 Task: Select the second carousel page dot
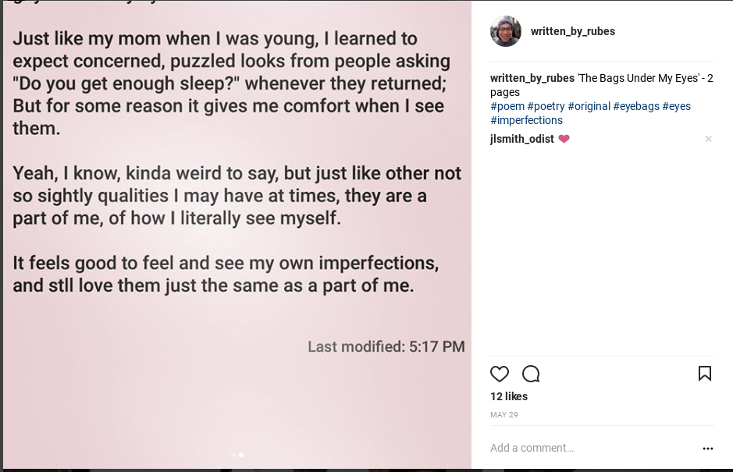click(x=241, y=454)
